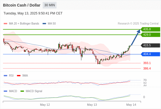Click the MA 50 legend swatch
This screenshot has height=109, width=161.
point(44,24)
